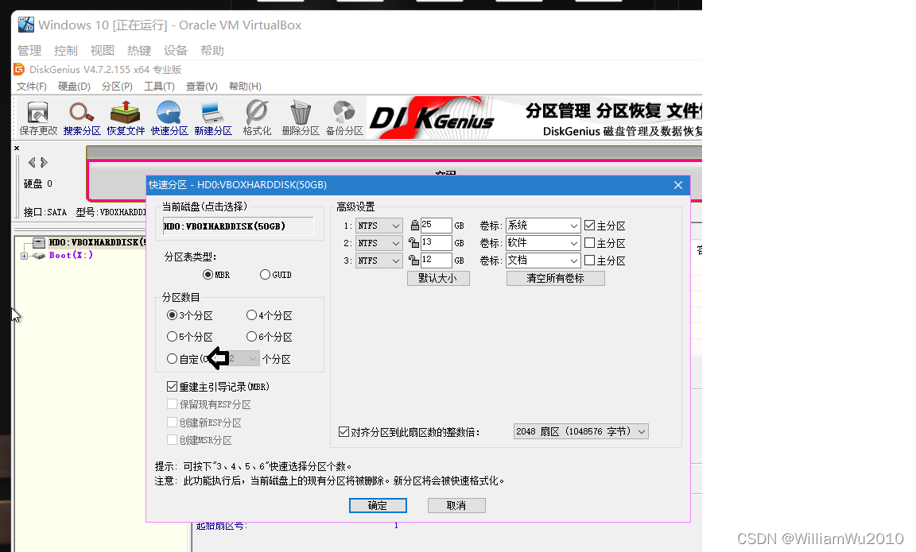Close the Quick Partition dialog
This screenshot has width=916, height=552.
(678, 185)
